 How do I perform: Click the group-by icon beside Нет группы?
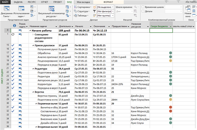pos(94,15)
